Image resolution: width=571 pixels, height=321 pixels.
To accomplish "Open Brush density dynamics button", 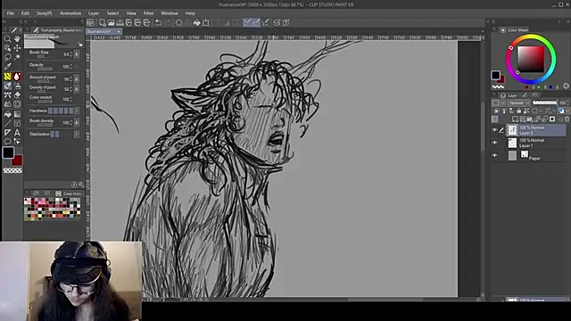I will pos(77,122).
